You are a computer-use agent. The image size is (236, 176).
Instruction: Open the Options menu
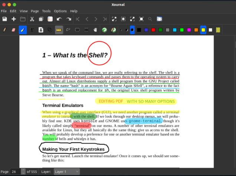point(60,11)
